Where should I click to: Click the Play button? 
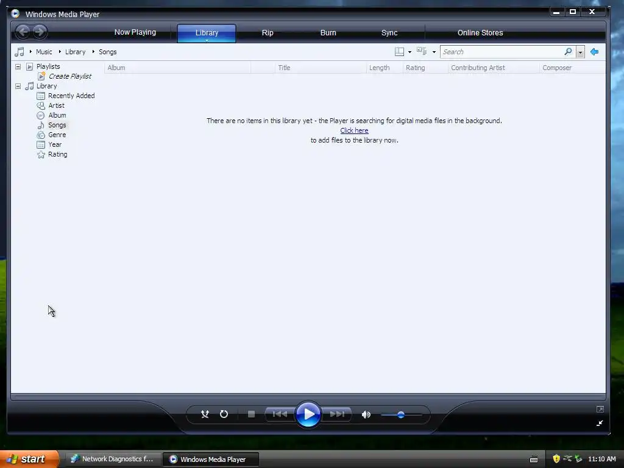pyautogui.click(x=308, y=414)
